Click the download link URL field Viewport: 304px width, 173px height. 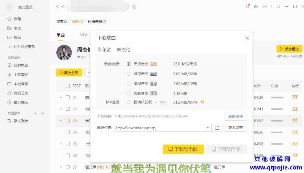click(151, 116)
